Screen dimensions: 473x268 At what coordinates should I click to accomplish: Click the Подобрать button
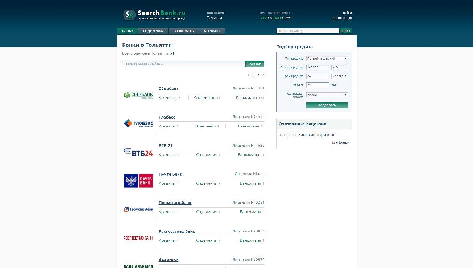coord(327,105)
